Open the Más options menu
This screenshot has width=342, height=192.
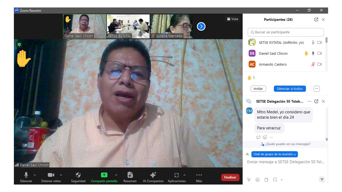point(199,175)
